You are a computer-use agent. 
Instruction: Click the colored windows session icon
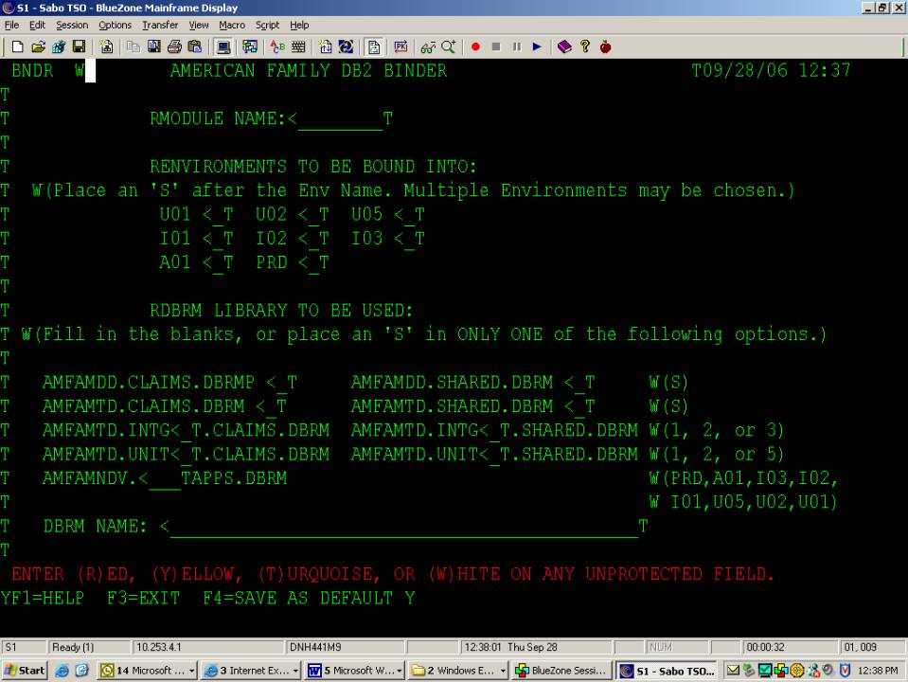pos(250,47)
